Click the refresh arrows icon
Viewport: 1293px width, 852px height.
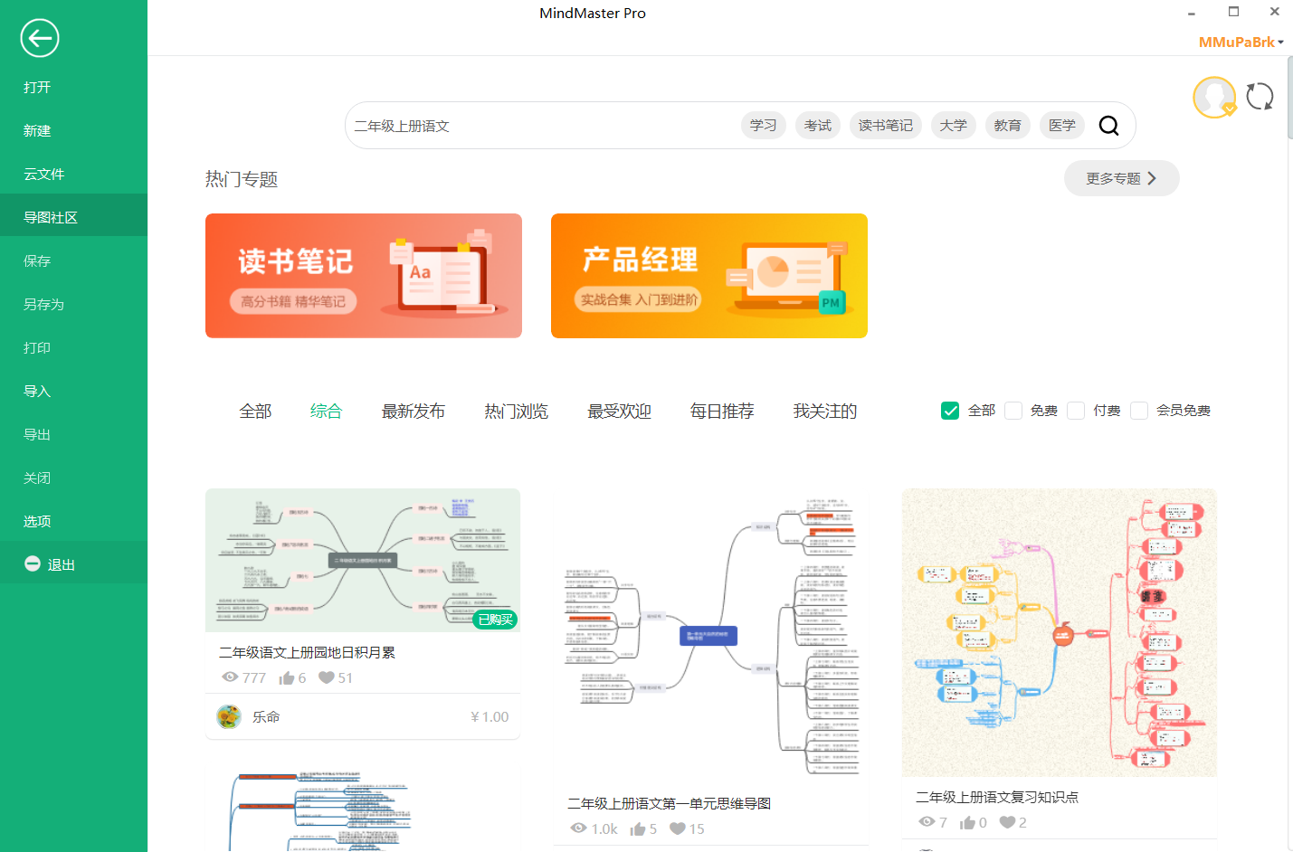[x=1260, y=96]
